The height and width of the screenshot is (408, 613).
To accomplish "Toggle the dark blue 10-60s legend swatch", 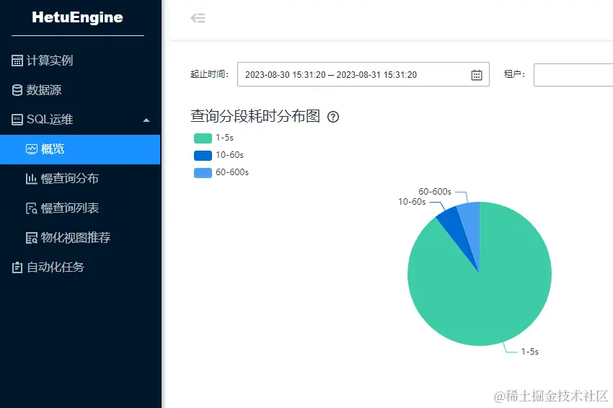I will [x=203, y=156].
